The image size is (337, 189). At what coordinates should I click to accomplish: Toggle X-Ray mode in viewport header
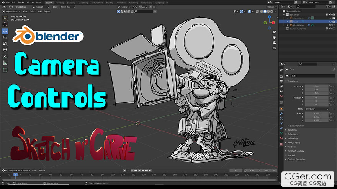click(x=257, y=11)
